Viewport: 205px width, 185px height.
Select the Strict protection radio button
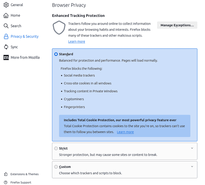click(56, 149)
